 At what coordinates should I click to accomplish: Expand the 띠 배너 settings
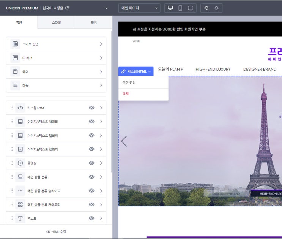[101, 58]
